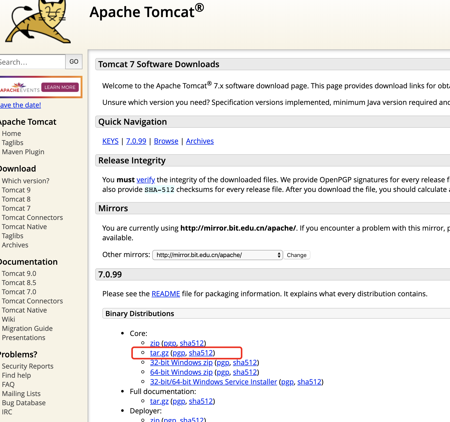This screenshot has height=422, width=450.
Task: Open Taglibs under Download section
Action: click(12, 236)
